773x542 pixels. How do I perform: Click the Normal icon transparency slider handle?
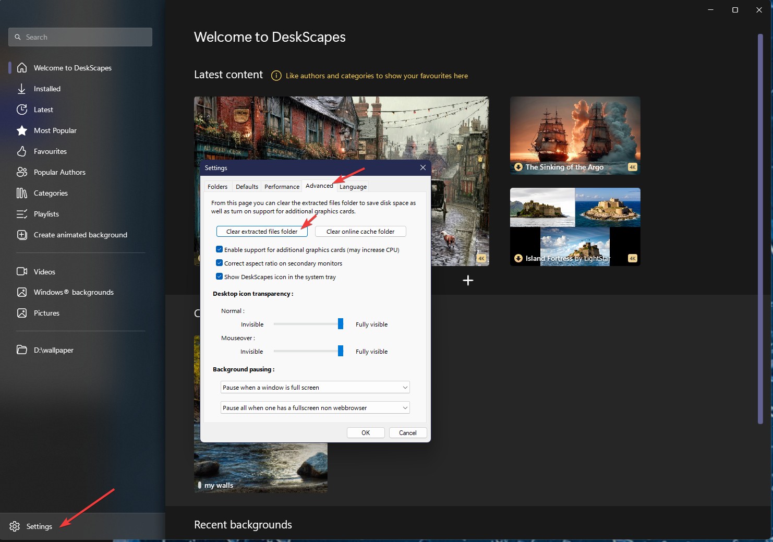[341, 324]
